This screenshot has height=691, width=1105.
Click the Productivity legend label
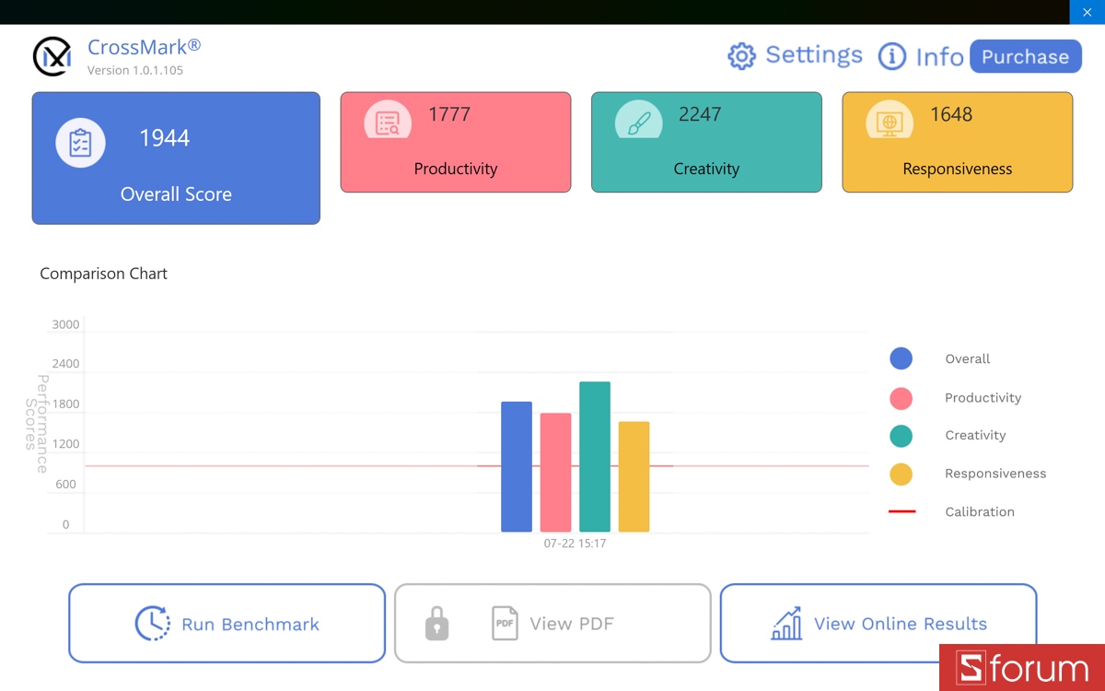pyautogui.click(x=983, y=398)
